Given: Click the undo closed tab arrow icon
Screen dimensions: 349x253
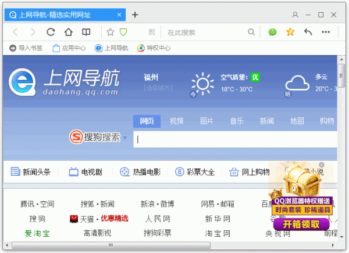Looking at the screenshot, I should point(308,32).
